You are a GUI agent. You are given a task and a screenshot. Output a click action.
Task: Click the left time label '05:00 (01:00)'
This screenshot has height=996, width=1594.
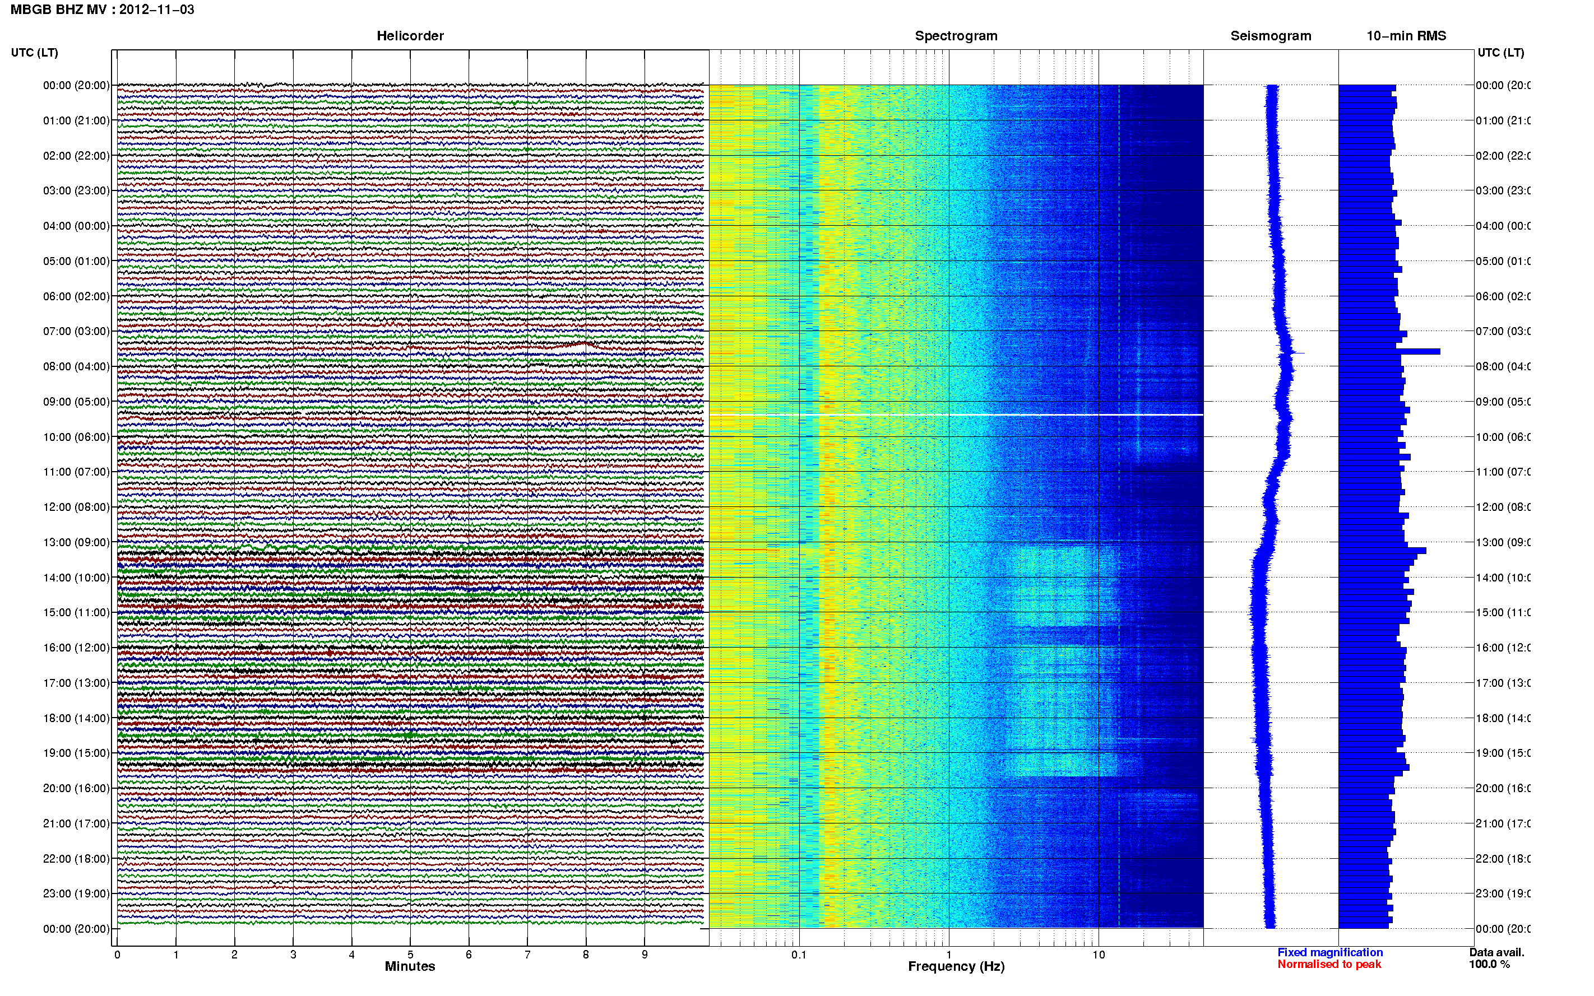point(76,261)
